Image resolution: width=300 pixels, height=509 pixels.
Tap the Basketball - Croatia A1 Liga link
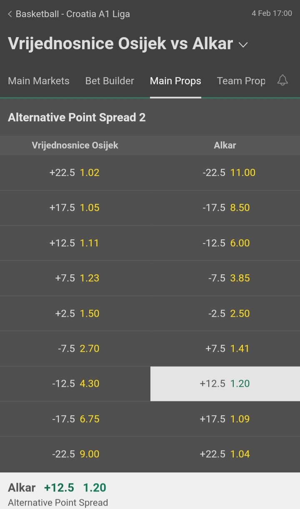(x=72, y=14)
